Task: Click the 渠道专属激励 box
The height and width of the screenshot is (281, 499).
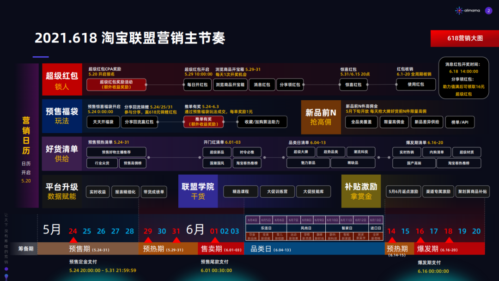Action: [x=438, y=192]
